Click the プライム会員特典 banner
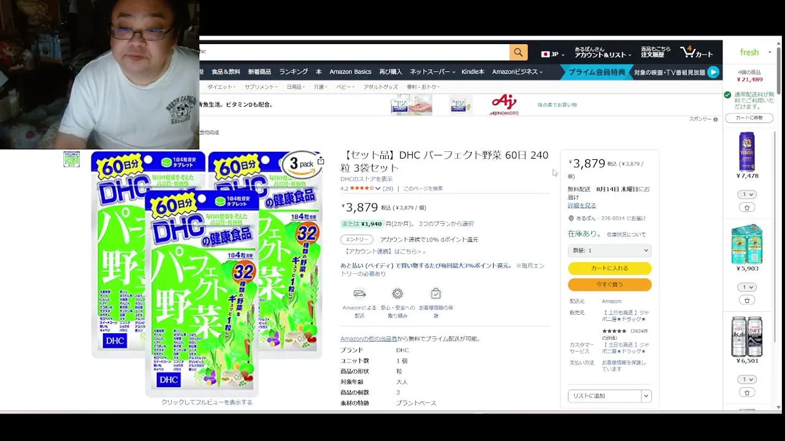Viewport: 785px width, 441px height. coord(597,72)
